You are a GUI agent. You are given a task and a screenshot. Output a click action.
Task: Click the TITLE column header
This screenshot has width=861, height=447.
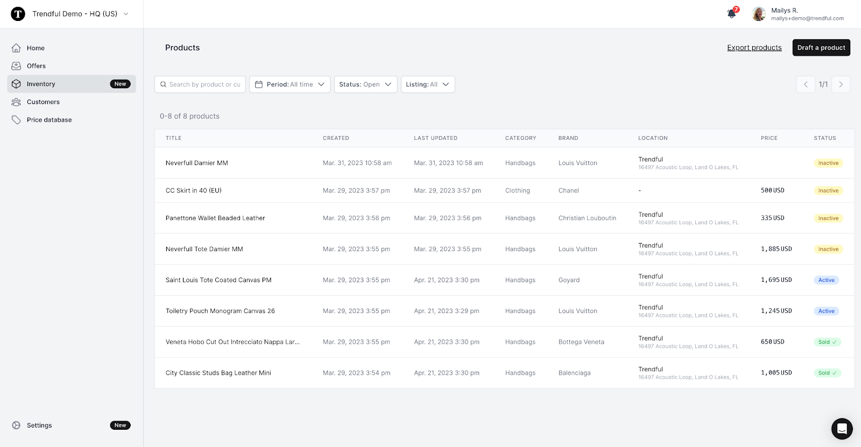point(174,138)
